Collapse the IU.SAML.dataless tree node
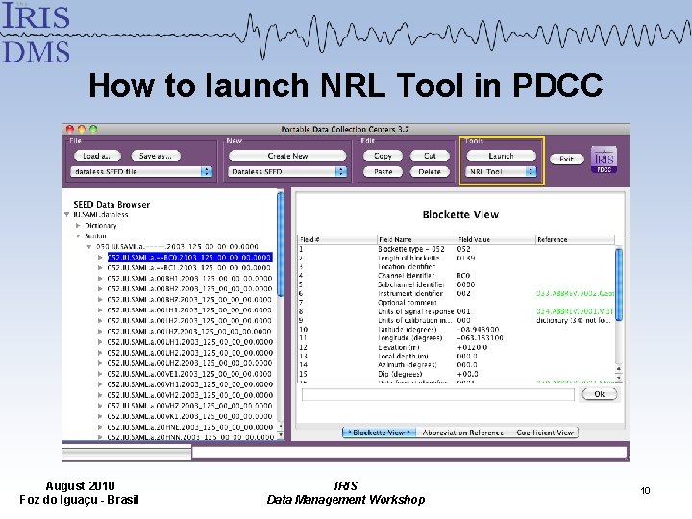 click(66, 215)
